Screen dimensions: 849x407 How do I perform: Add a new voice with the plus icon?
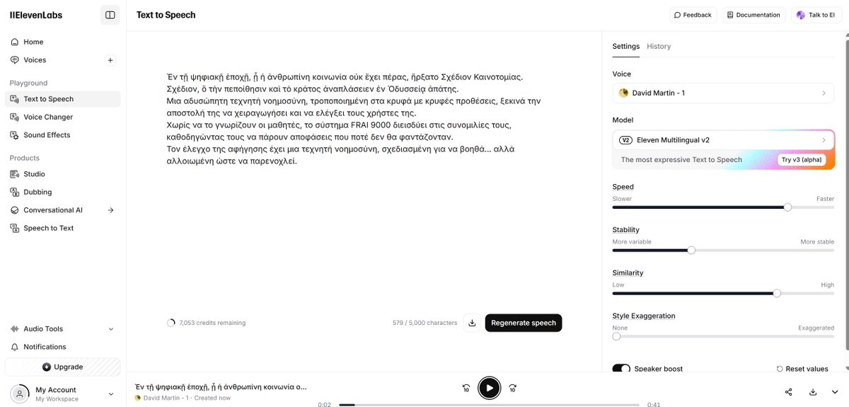[x=110, y=60]
